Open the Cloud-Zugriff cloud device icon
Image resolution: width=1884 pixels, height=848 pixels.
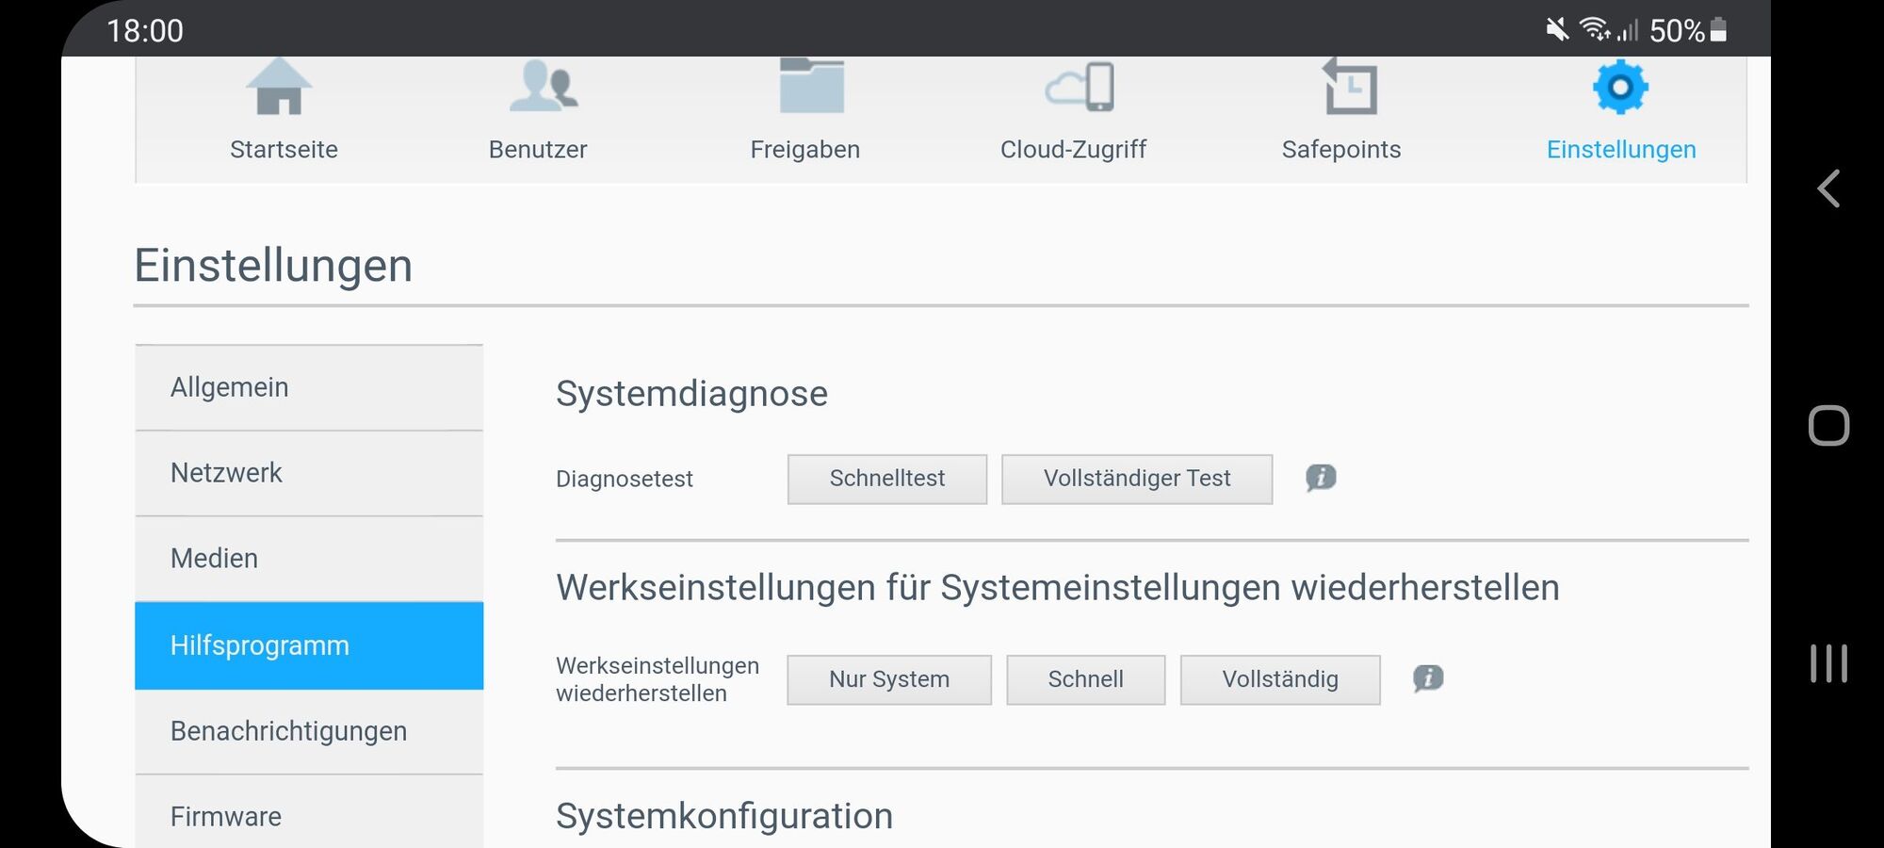tap(1080, 88)
